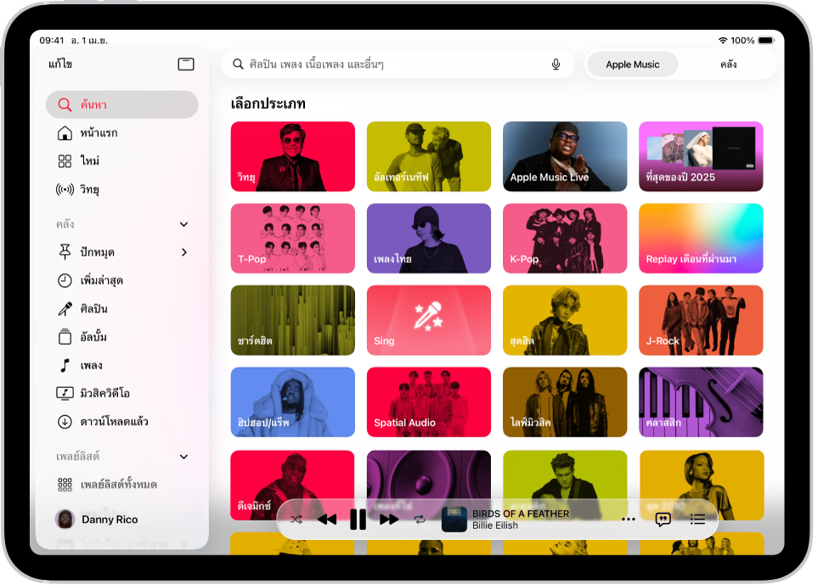Tap the microphone dictation icon in the search bar
The image size is (818, 585).
point(556,65)
